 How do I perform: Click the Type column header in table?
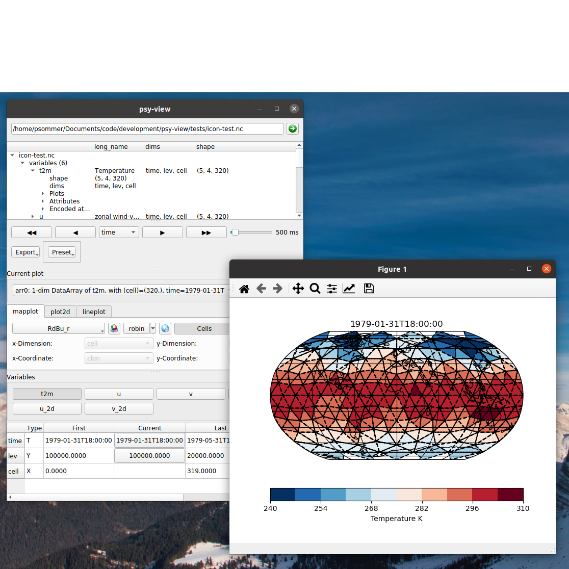tap(34, 428)
